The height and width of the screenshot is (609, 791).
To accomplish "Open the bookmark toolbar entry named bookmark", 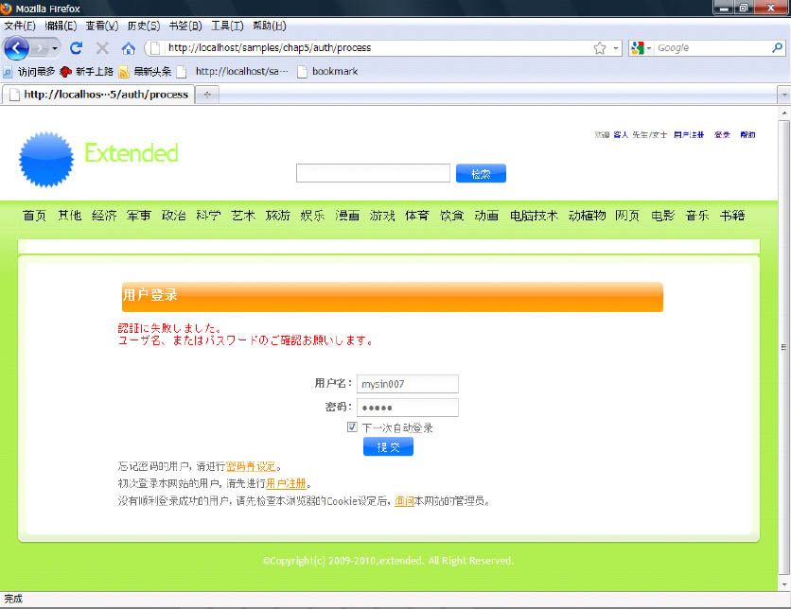I will pos(327,72).
